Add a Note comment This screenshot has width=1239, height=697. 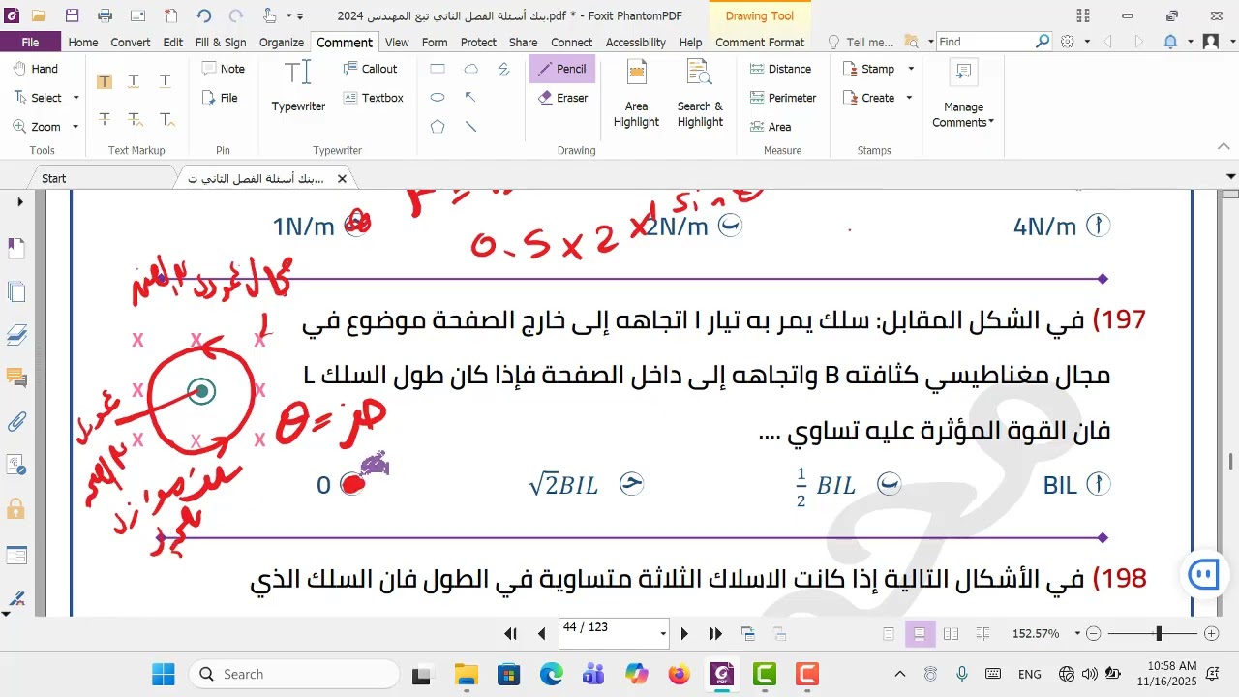click(x=223, y=69)
